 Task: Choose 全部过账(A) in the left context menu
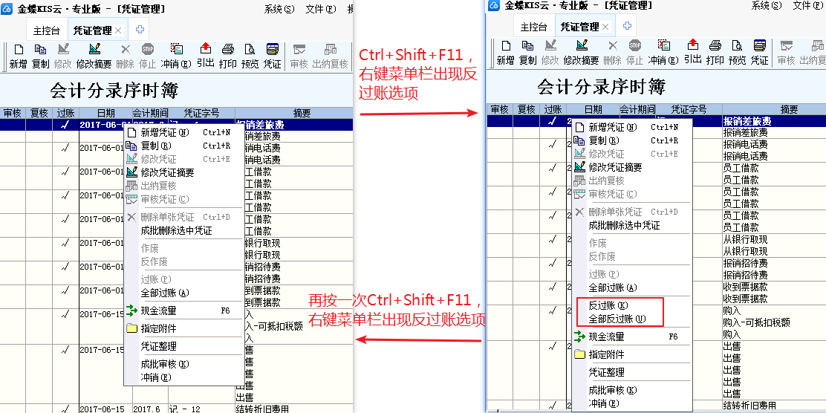tap(164, 293)
